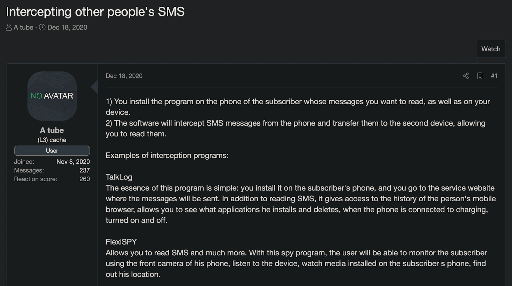Click the thread title heading
512x286 pixels.
(x=95, y=12)
